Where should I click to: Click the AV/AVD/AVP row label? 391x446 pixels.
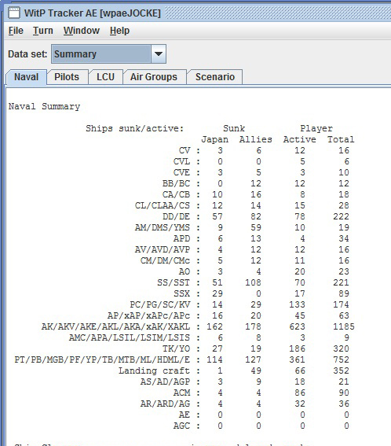click(163, 249)
